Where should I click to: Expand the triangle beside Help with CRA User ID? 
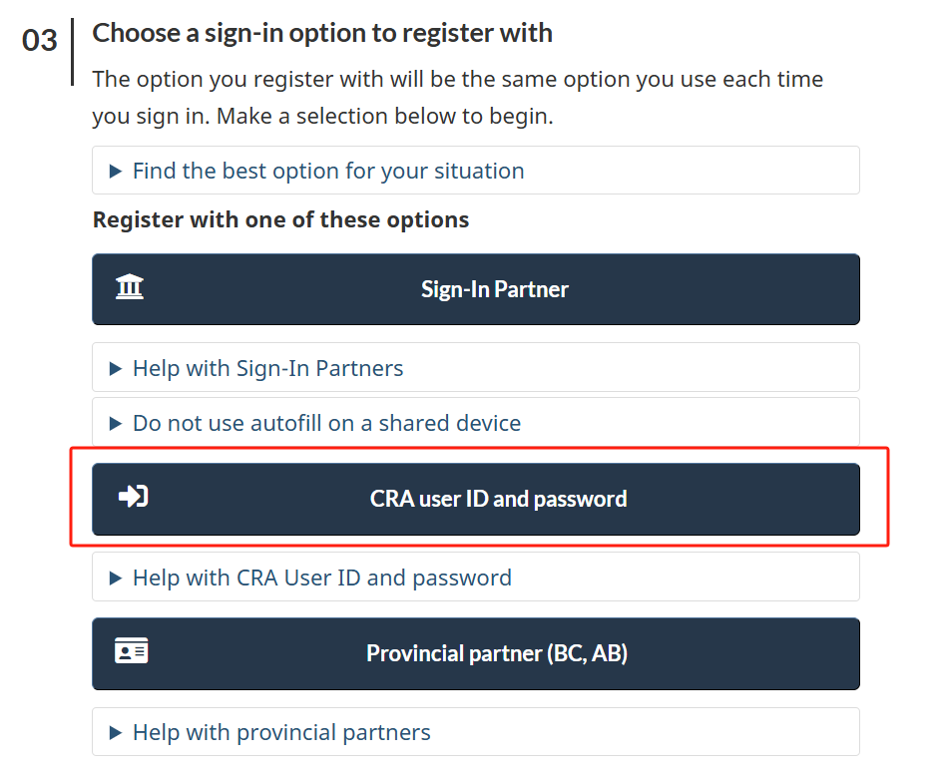pos(116,579)
